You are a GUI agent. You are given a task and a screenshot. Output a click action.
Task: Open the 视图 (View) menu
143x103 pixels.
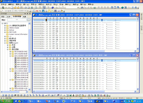coord(41,4)
